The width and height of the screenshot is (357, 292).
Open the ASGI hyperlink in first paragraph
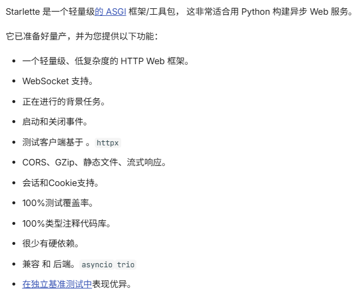[111, 12]
